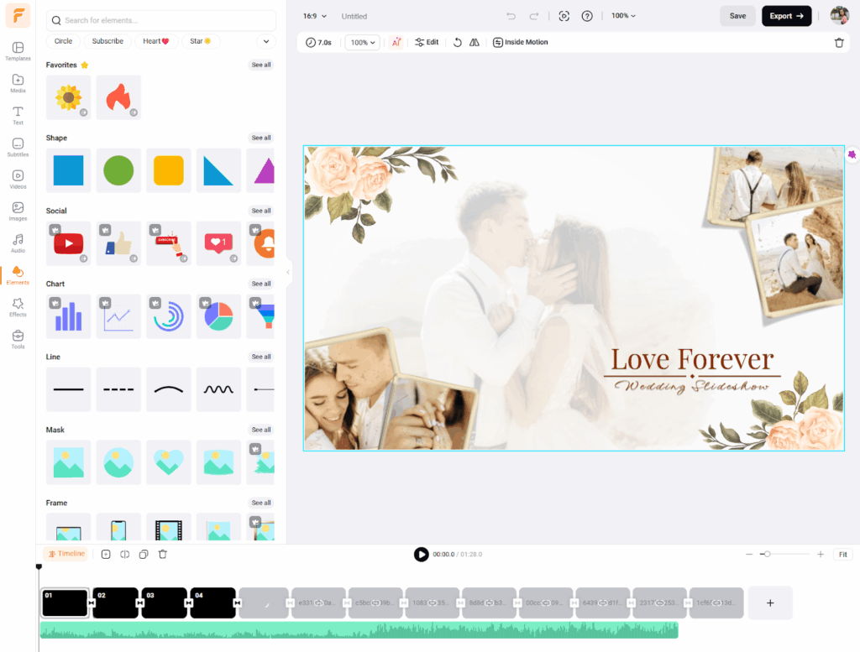Image resolution: width=860 pixels, height=652 pixels.
Task: Click See all next to Shape
Action: point(261,138)
